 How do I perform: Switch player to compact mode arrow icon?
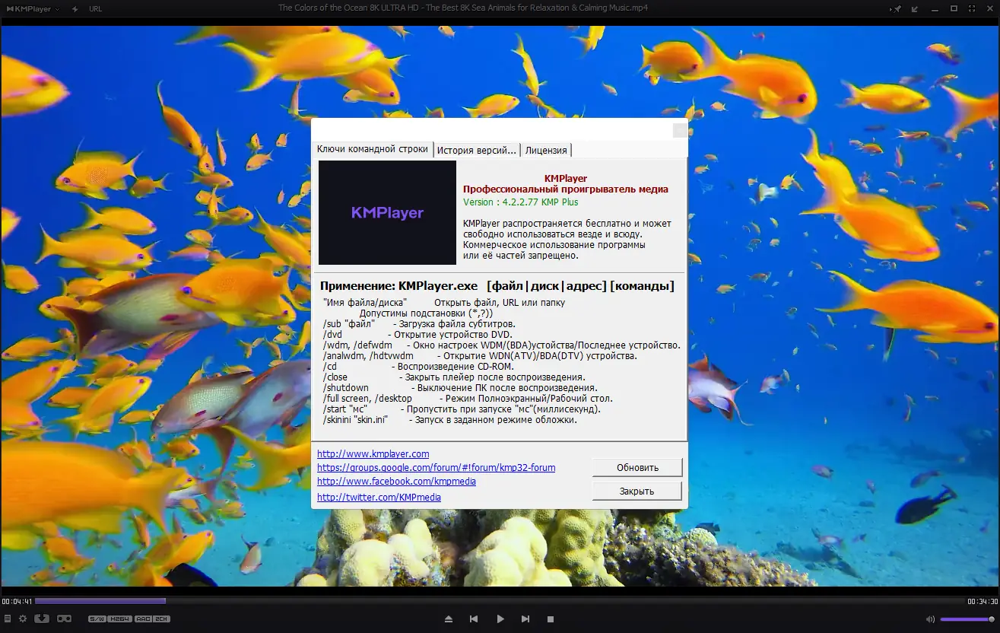(x=915, y=9)
